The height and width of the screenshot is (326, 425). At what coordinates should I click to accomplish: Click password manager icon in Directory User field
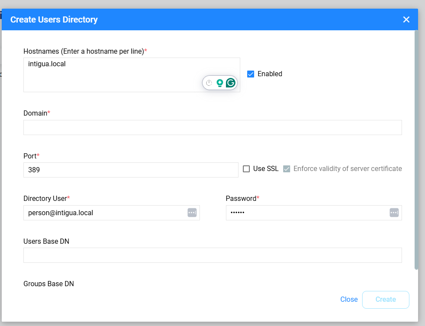tap(192, 213)
